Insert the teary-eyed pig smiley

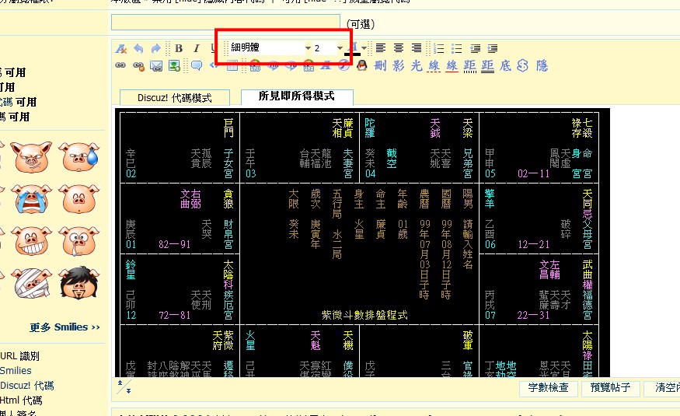click(79, 241)
